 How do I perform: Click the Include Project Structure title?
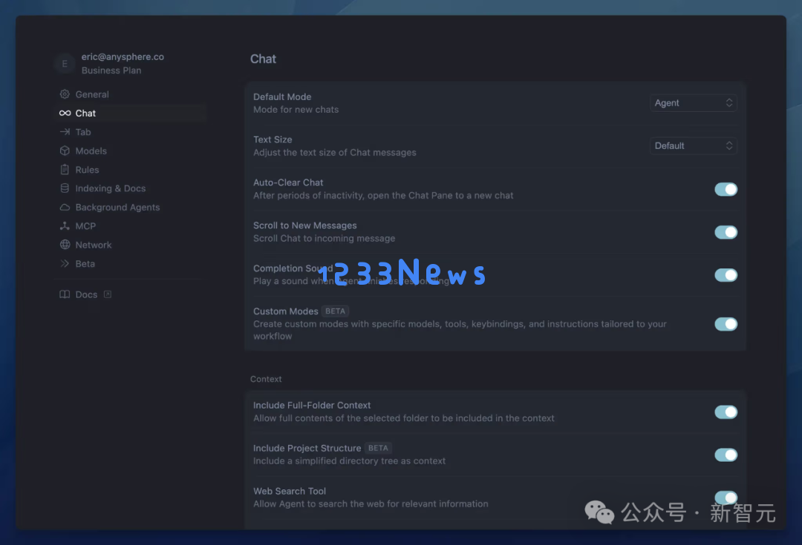[x=307, y=448]
